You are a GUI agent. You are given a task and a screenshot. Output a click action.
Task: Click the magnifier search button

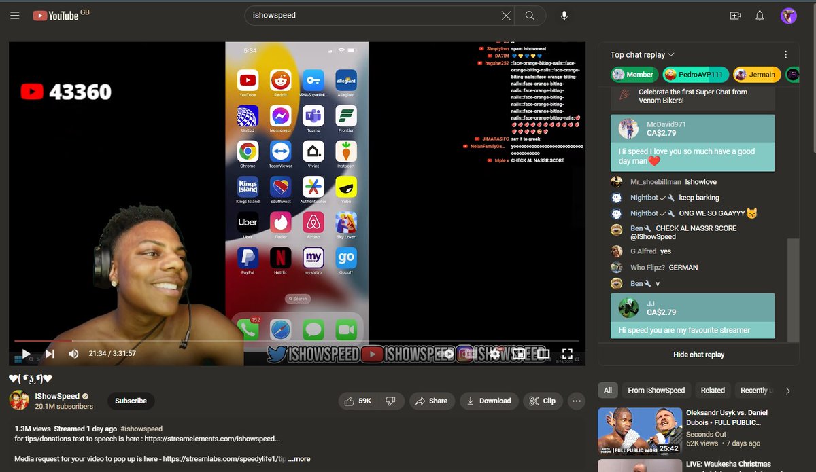pos(530,16)
